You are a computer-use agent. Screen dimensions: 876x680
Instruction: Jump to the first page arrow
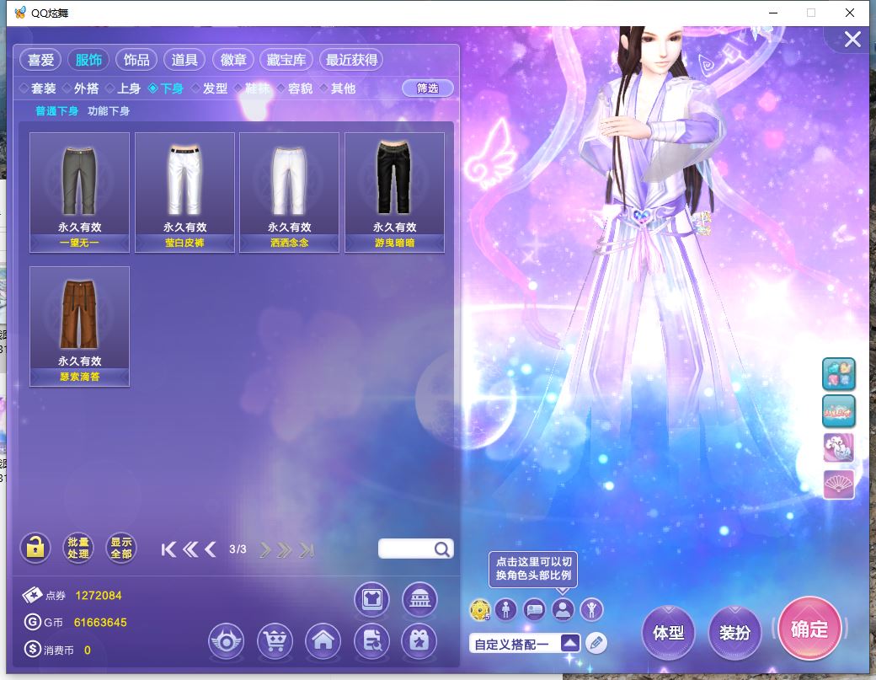coord(168,549)
